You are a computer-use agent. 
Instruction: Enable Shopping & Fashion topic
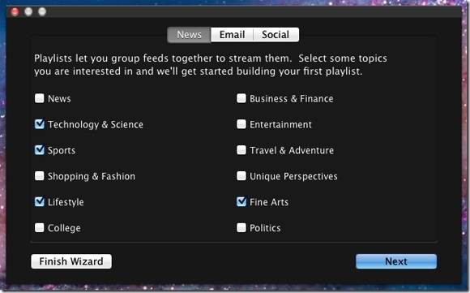pos(39,175)
